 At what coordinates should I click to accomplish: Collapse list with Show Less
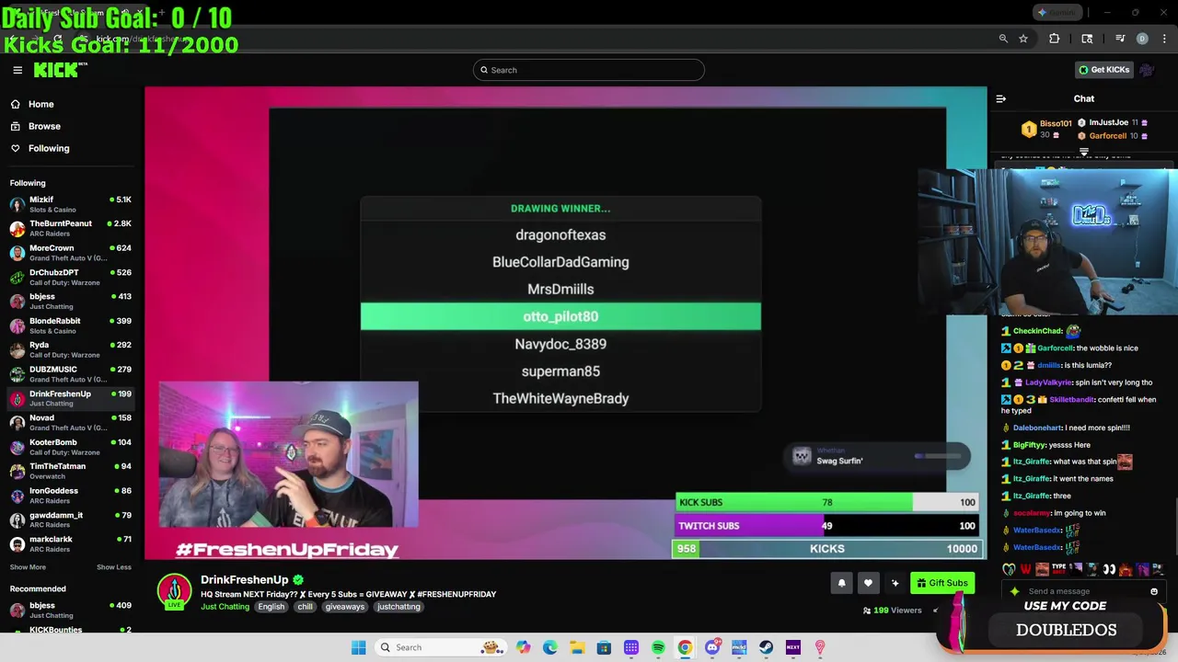pyautogui.click(x=114, y=567)
